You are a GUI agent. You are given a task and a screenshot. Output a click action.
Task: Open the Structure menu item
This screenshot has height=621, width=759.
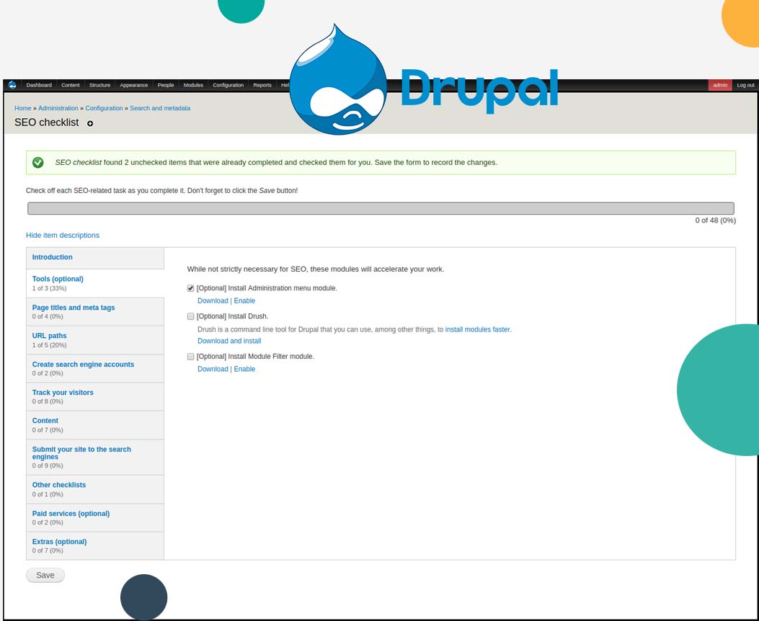[x=99, y=85]
